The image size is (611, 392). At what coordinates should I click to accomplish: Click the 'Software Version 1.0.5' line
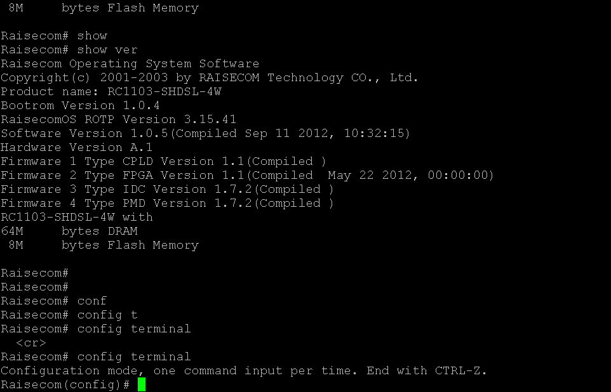(205, 134)
